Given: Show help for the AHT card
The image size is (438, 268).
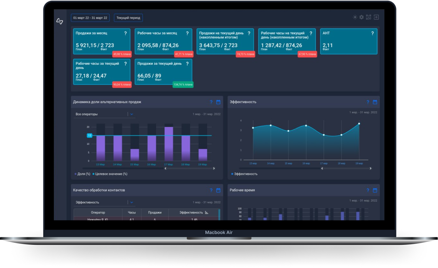Looking at the screenshot, I should point(372,33).
